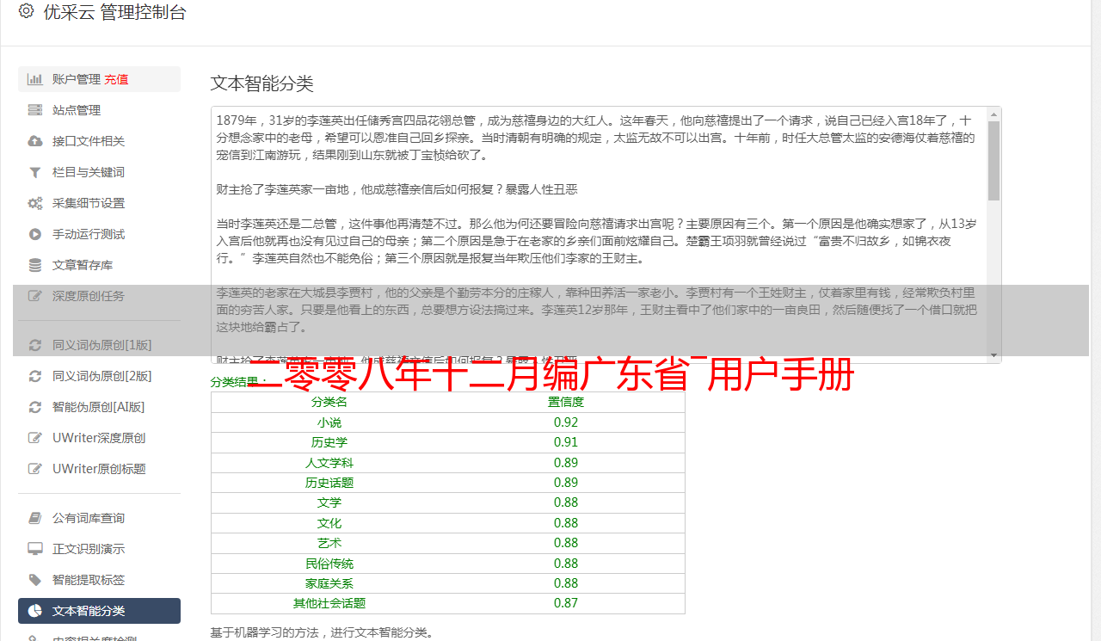Click the database icon for 文章暂存库

coord(35,265)
